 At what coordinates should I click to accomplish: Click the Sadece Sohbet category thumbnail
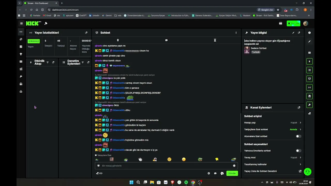click(x=247, y=50)
